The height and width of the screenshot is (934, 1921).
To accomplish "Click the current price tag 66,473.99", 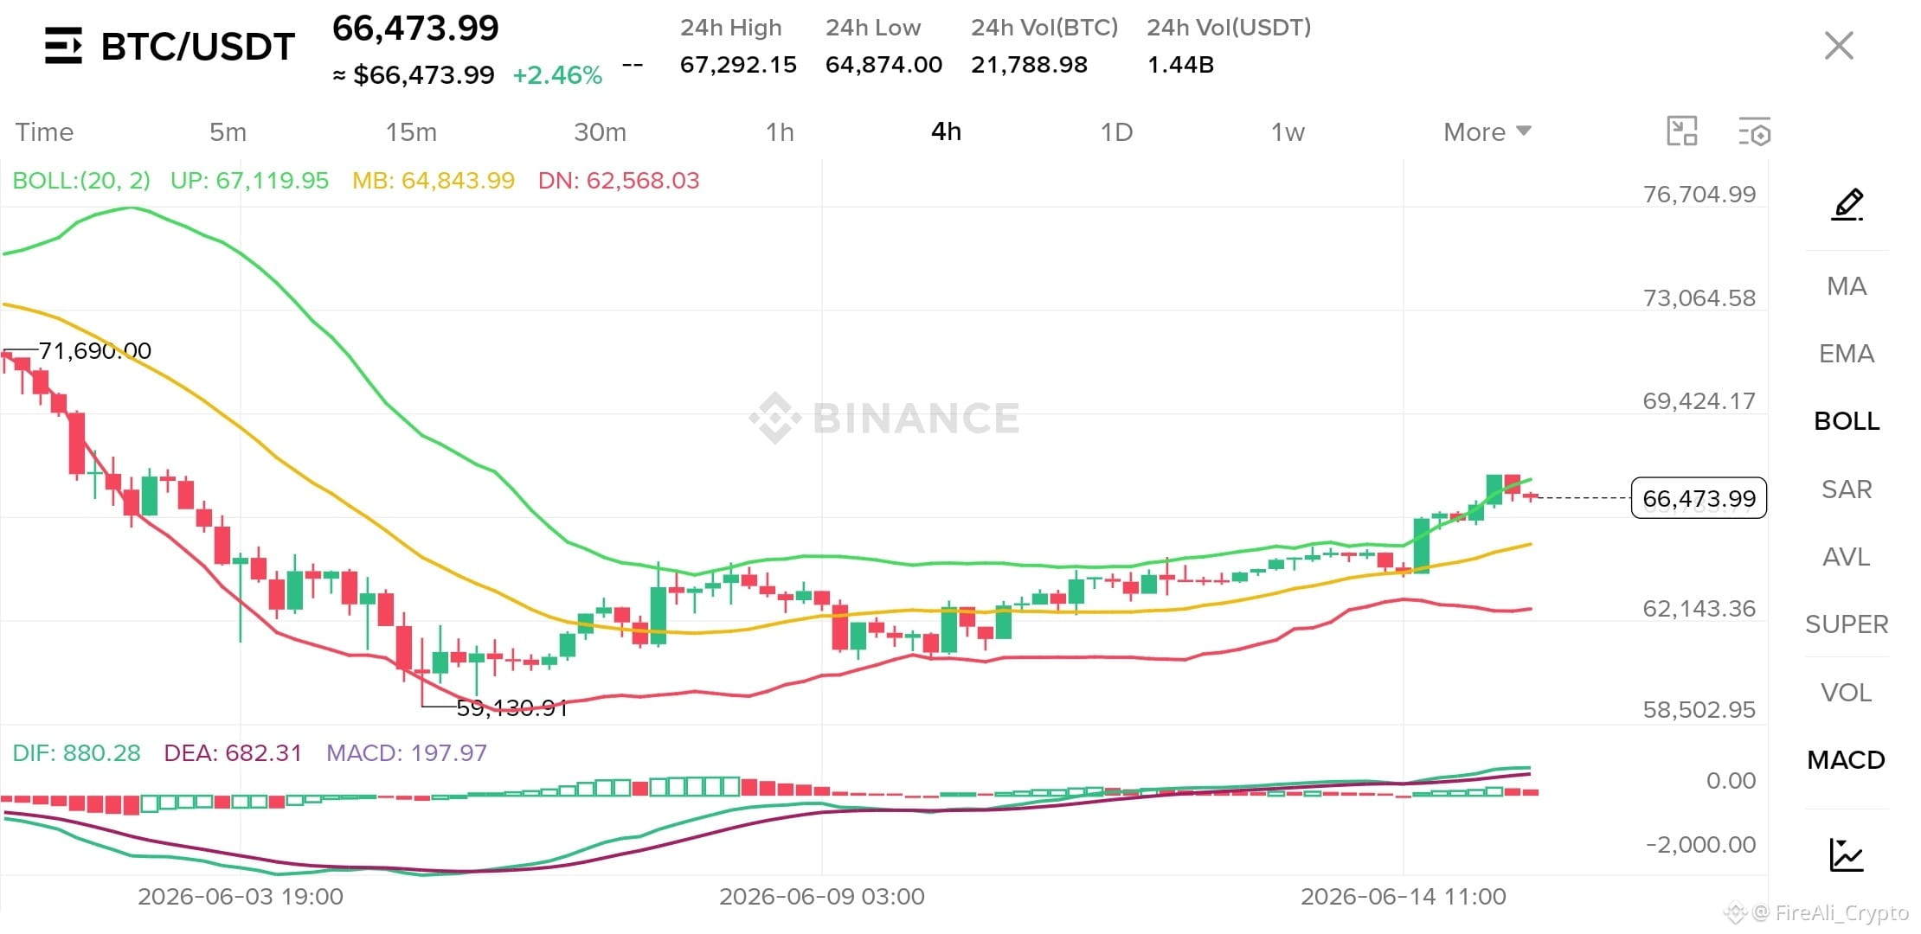I will tap(1699, 498).
